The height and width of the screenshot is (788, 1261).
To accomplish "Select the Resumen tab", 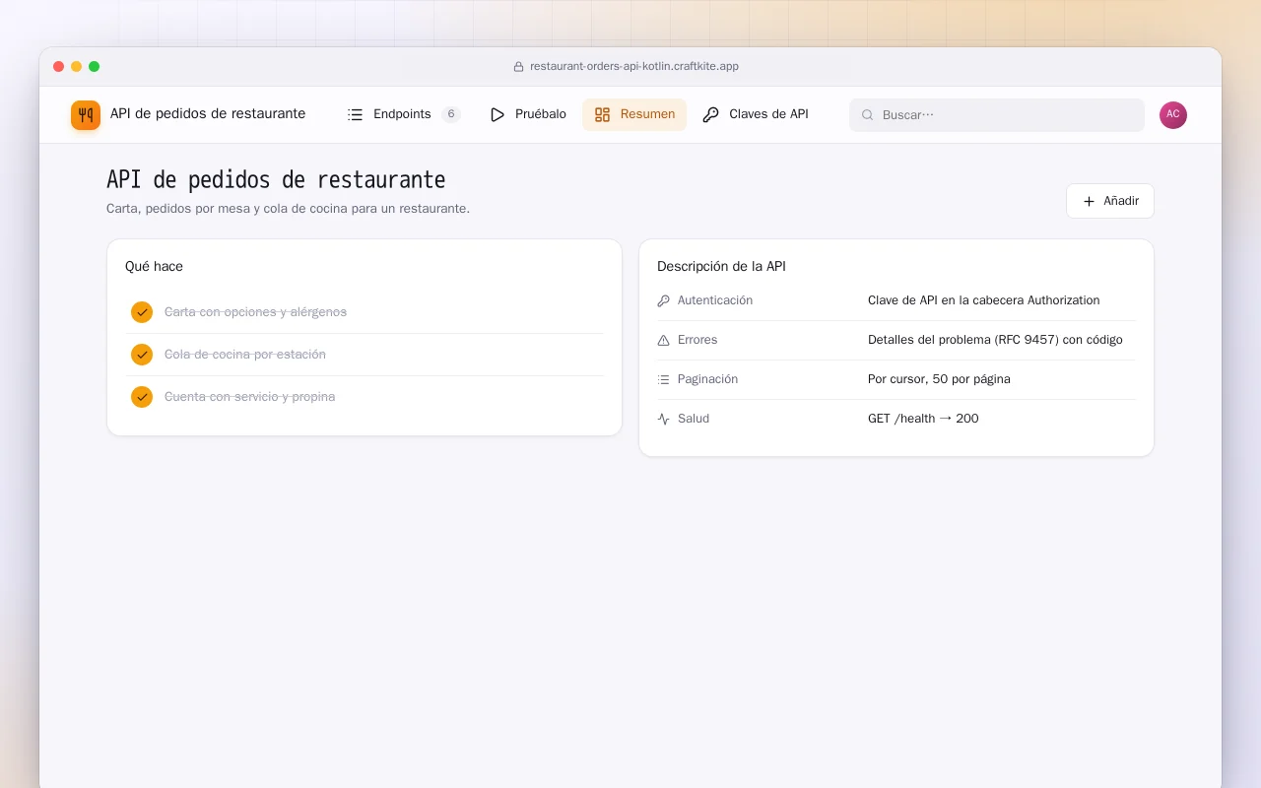I will click(x=634, y=114).
